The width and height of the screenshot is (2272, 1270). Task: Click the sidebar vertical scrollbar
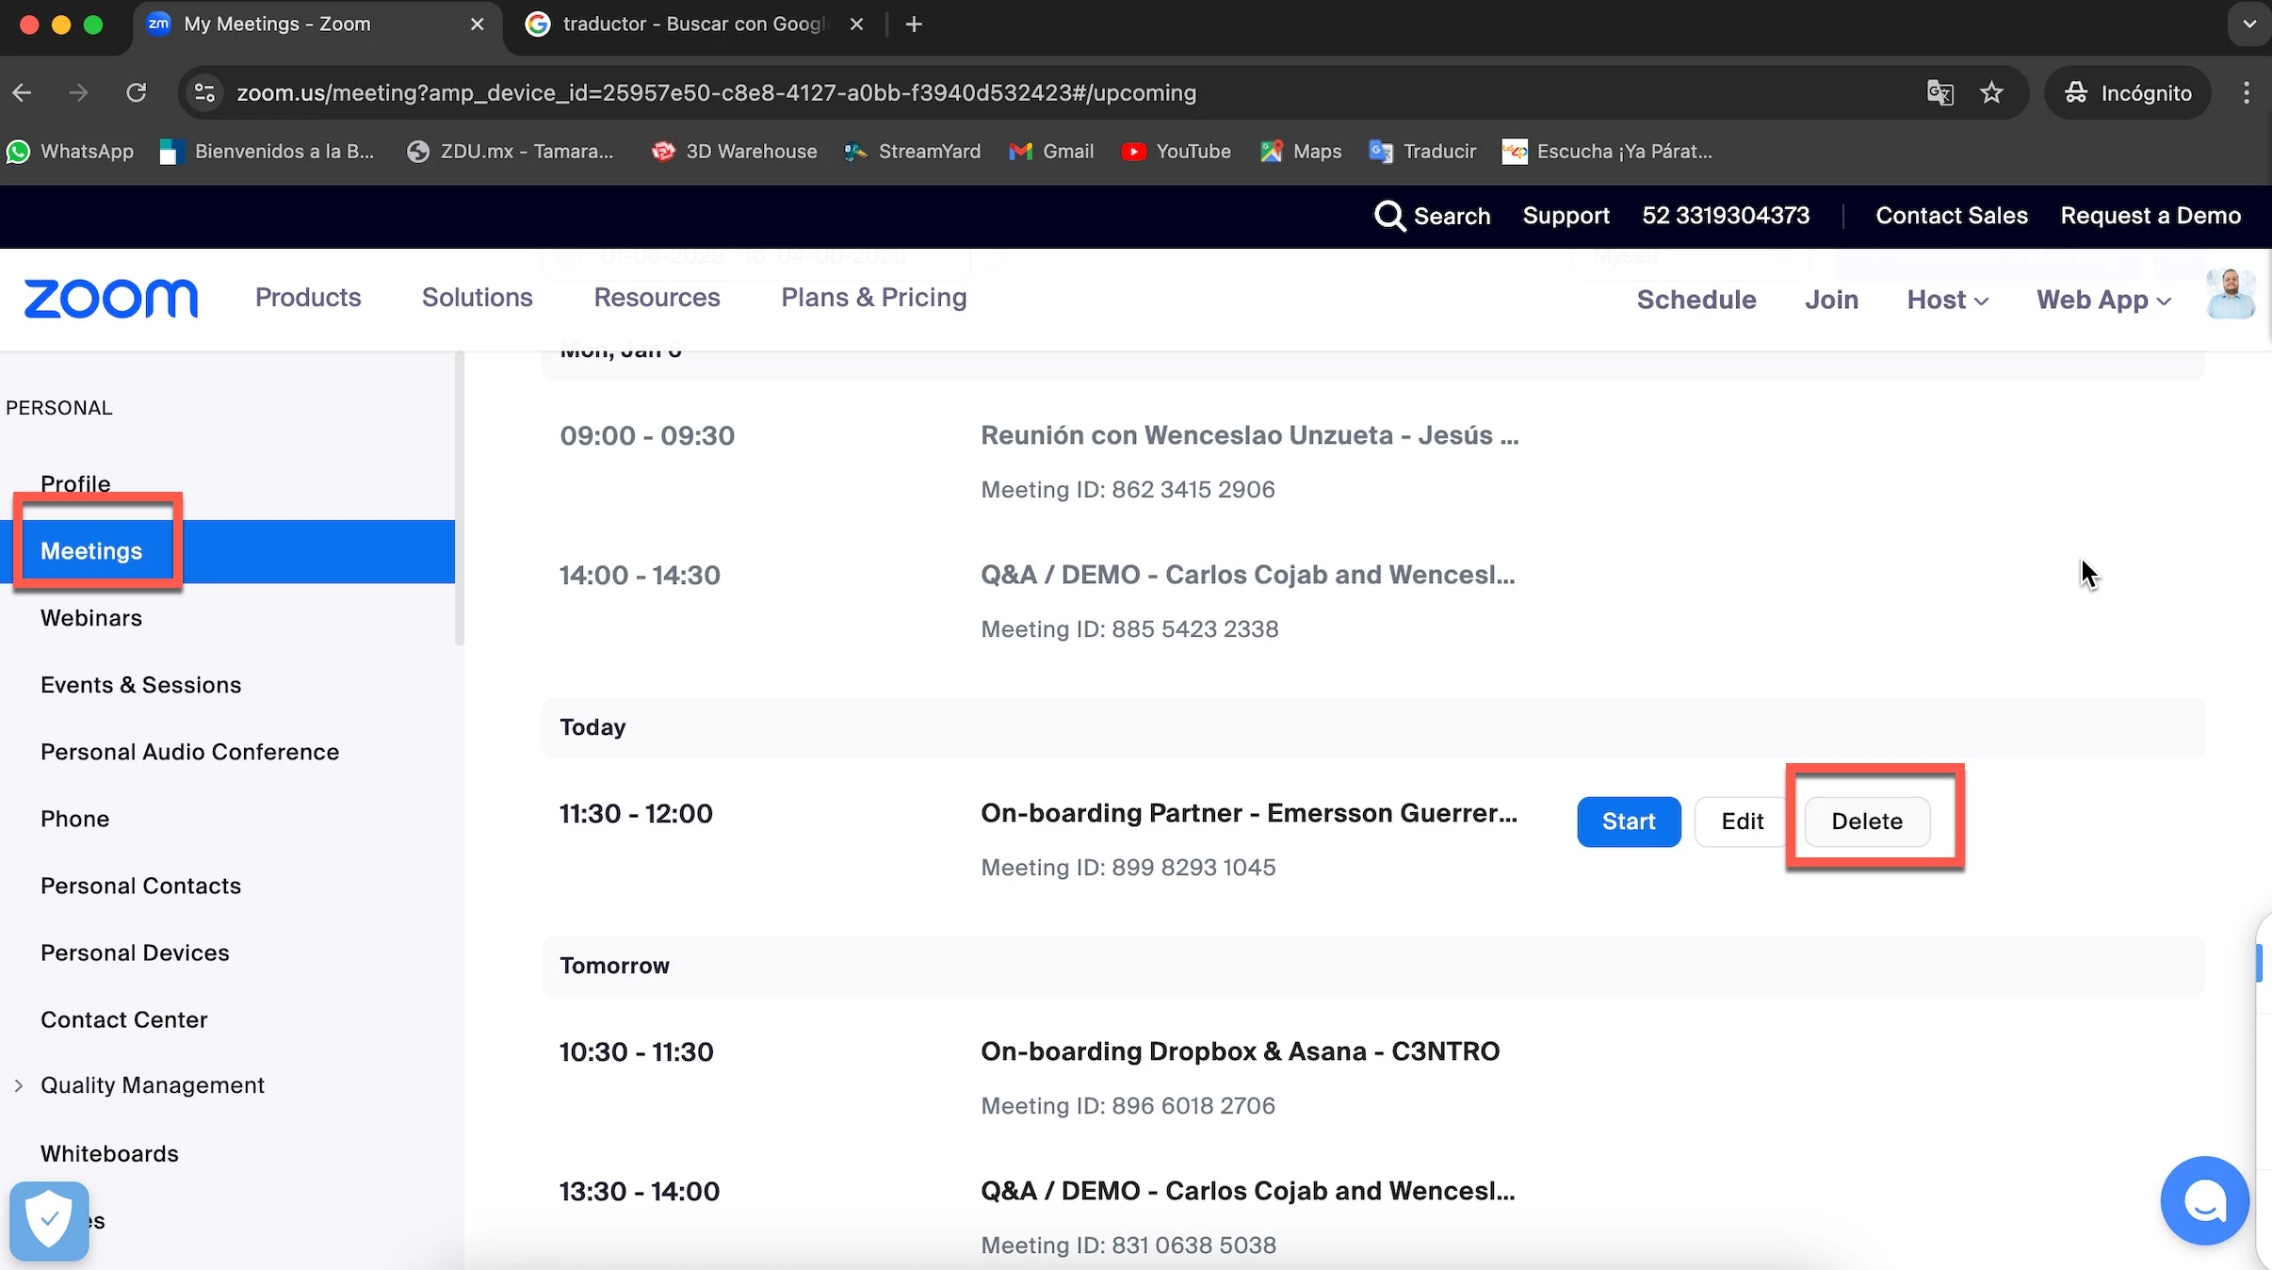click(460, 499)
